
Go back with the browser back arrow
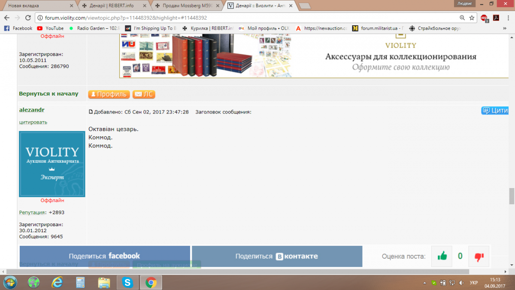click(6, 18)
